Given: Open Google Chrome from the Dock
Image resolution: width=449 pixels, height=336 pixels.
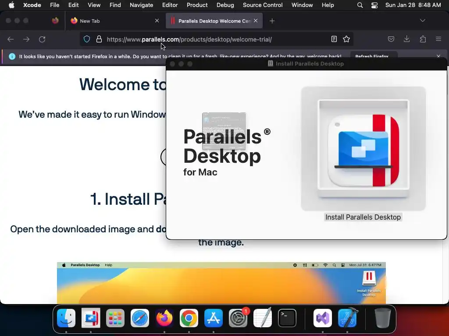Looking at the screenshot, I should pos(189,318).
